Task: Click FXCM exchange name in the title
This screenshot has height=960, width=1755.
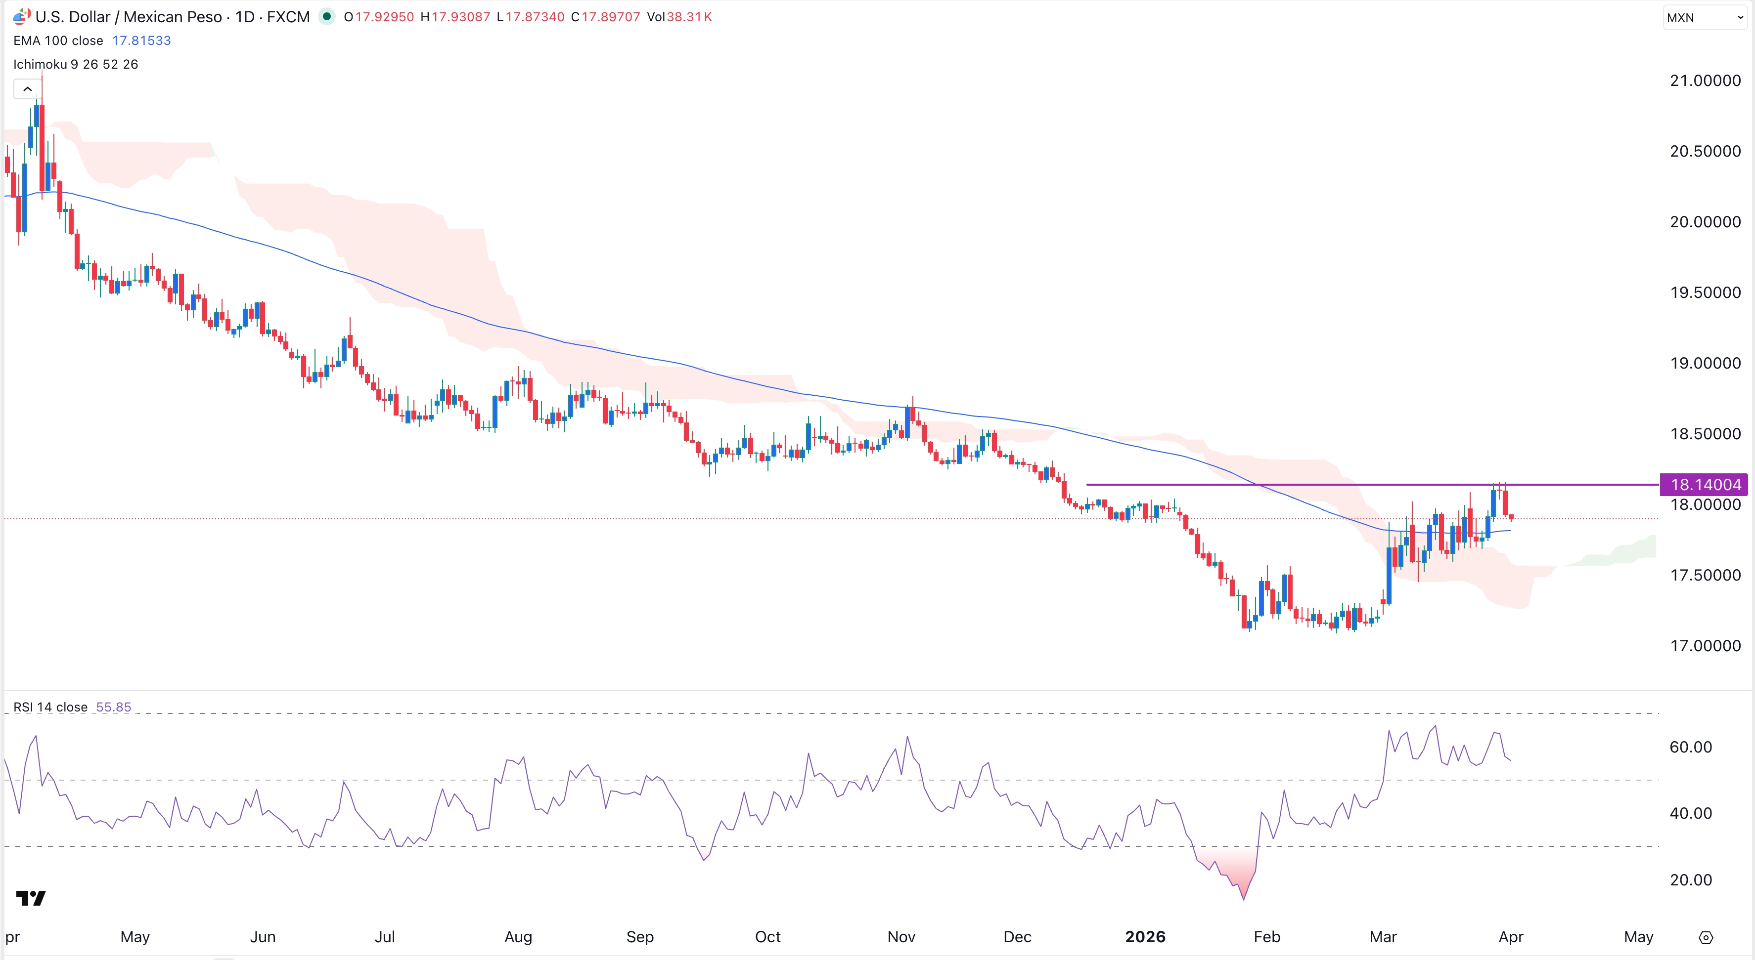Action: pyautogui.click(x=289, y=16)
